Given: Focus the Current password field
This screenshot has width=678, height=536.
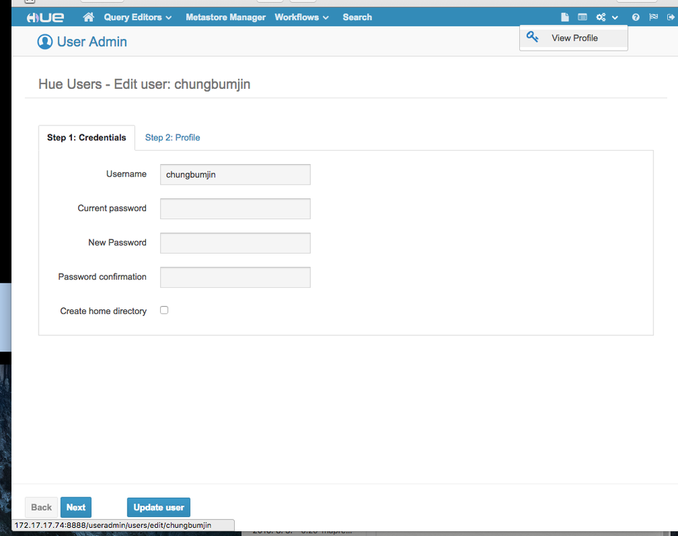Looking at the screenshot, I should pos(236,209).
